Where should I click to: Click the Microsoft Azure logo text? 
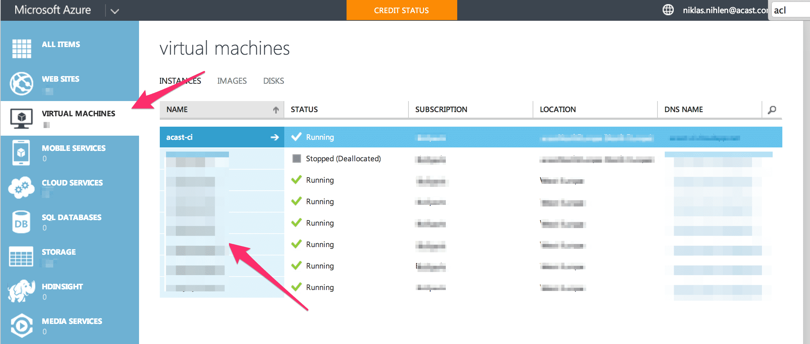(53, 10)
